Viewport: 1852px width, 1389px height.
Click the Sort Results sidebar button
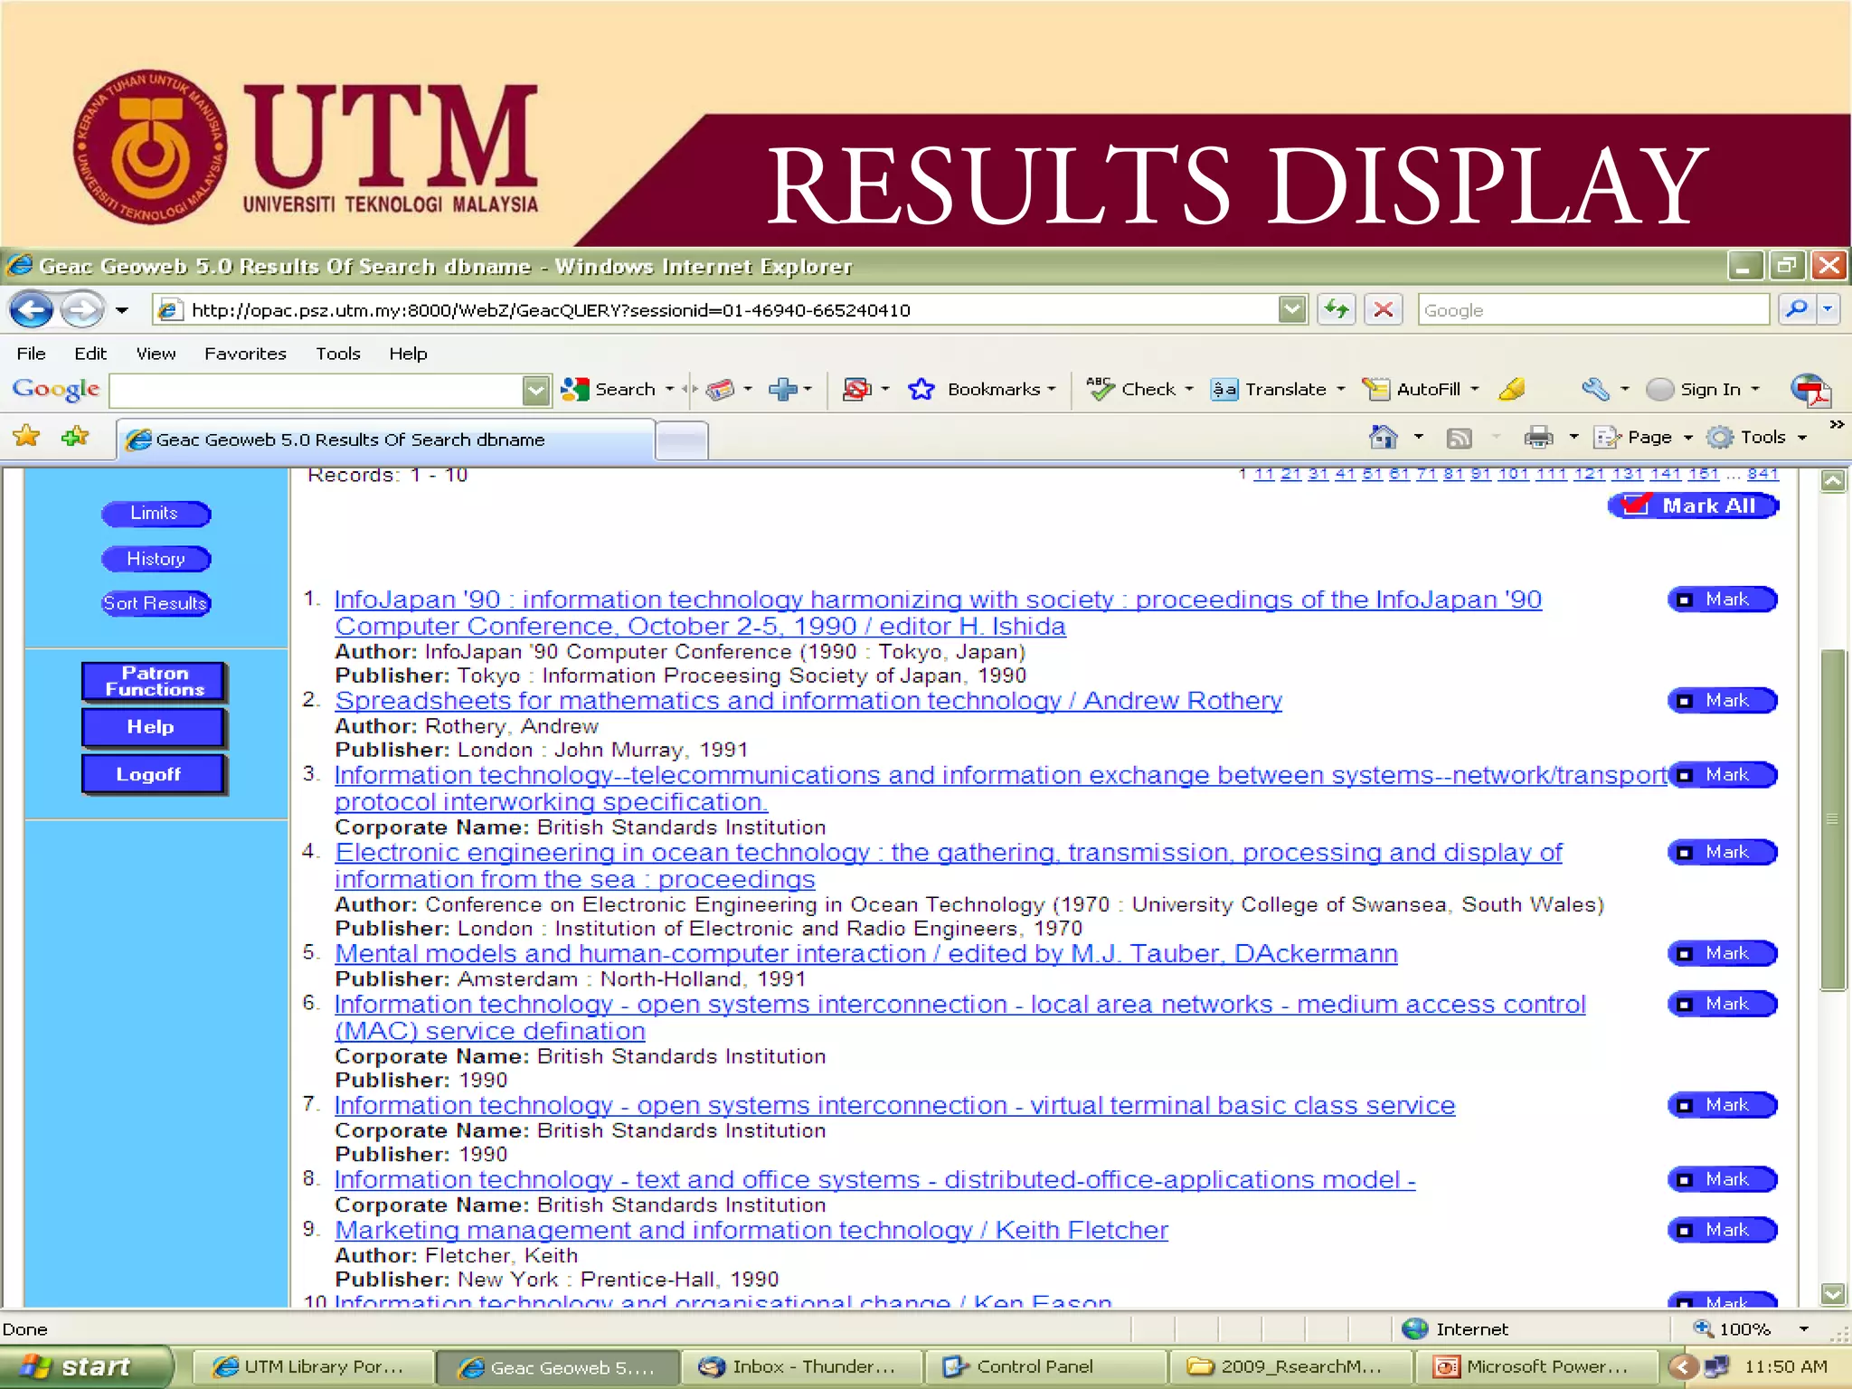(x=156, y=603)
